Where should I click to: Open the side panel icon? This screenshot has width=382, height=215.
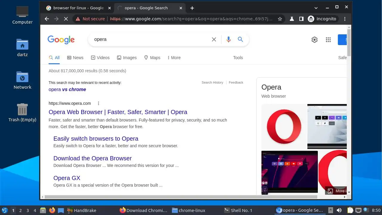301,19
